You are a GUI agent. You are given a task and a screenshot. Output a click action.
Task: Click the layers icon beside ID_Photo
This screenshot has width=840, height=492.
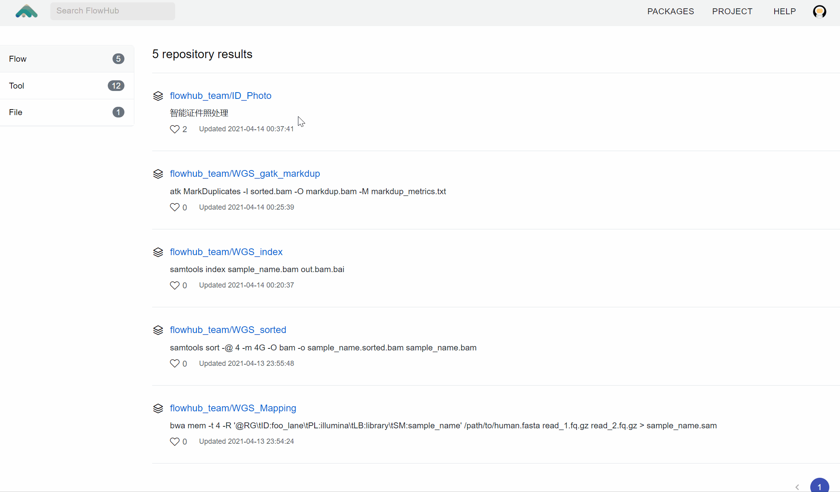[x=158, y=96]
